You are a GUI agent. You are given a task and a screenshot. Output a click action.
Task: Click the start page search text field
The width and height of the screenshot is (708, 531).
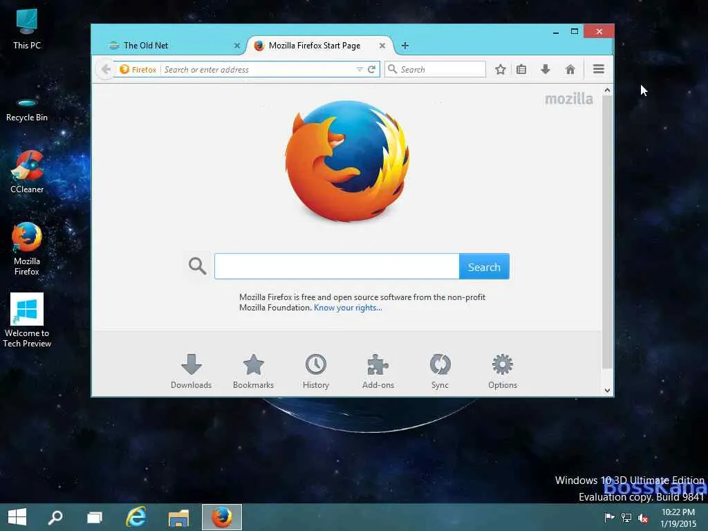click(x=337, y=266)
